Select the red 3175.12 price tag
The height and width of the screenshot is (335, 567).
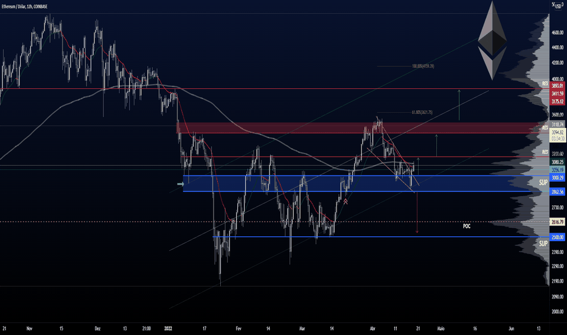point(558,101)
